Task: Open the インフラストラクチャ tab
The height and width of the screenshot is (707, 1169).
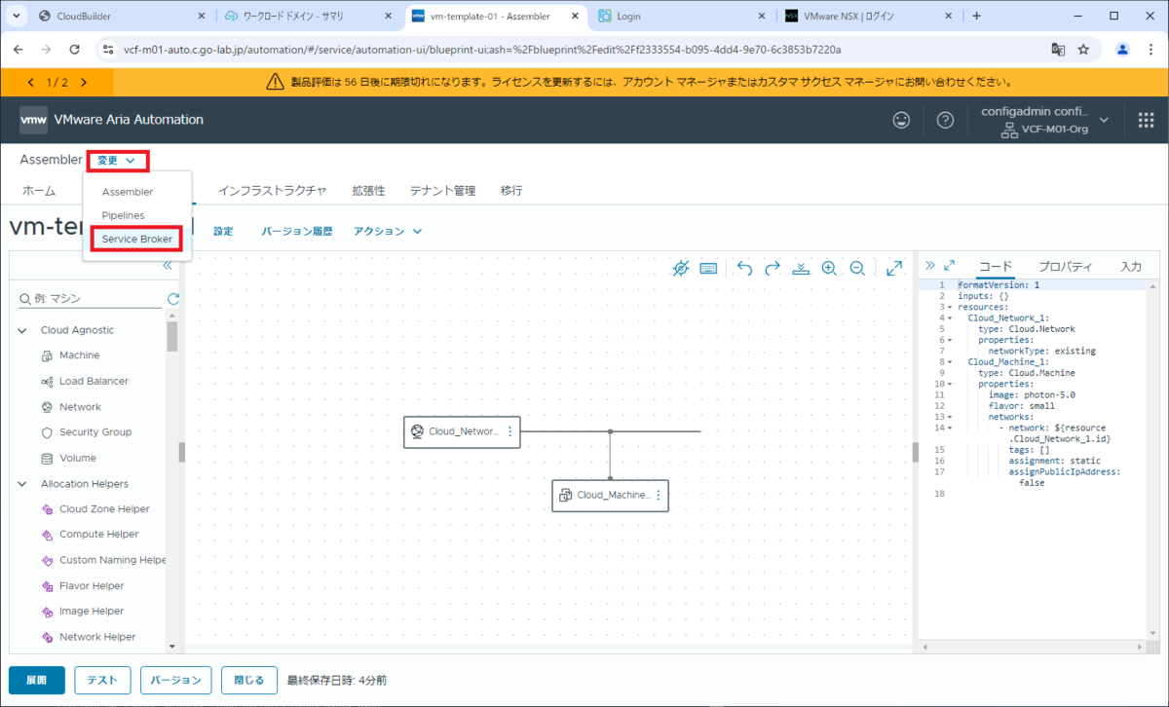Action: (272, 191)
